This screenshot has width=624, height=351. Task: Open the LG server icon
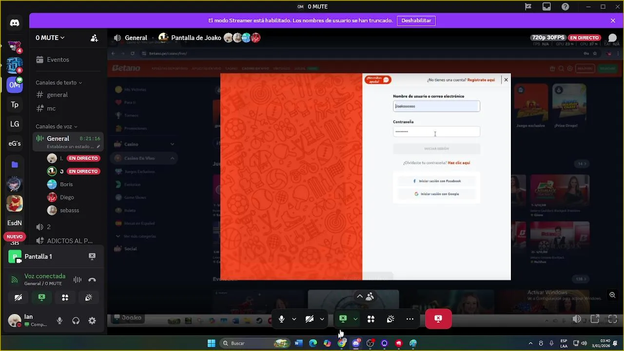[x=15, y=124]
